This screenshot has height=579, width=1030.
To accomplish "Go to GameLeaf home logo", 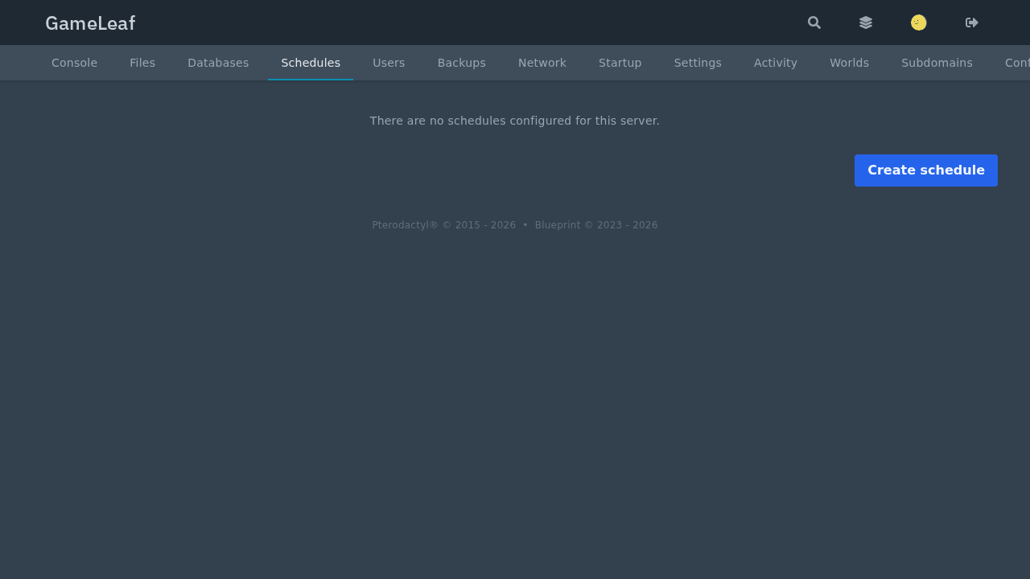I will (90, 23).
